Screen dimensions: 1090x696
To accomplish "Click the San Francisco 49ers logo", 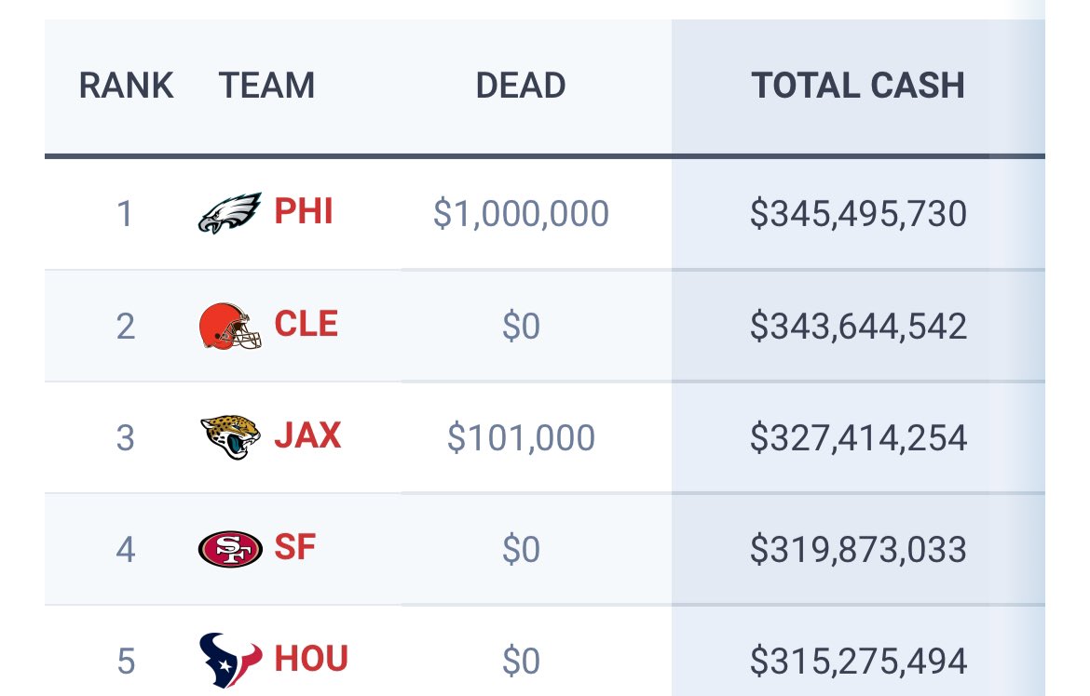I will click(230, 549).
